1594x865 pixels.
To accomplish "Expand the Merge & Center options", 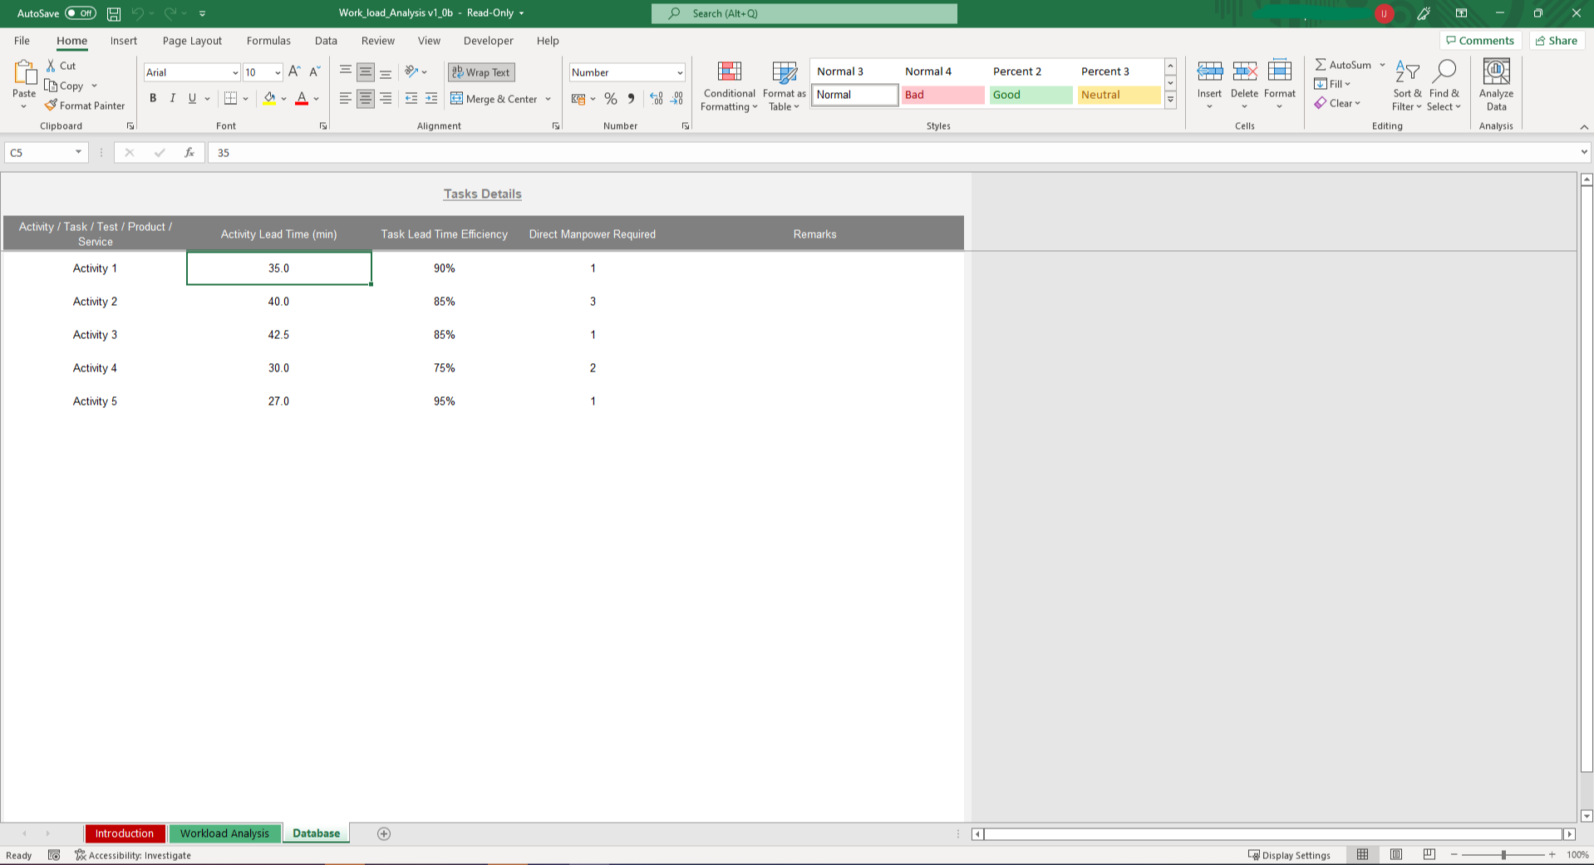I will tap(549, 99).
